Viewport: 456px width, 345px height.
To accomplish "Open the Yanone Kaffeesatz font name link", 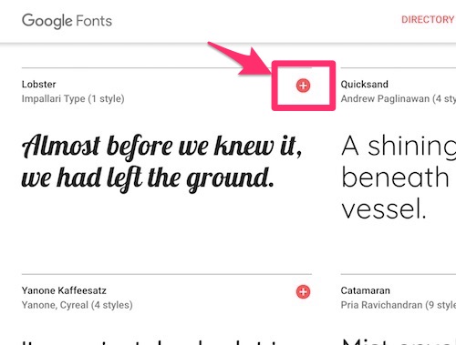I will pos(64,290).
